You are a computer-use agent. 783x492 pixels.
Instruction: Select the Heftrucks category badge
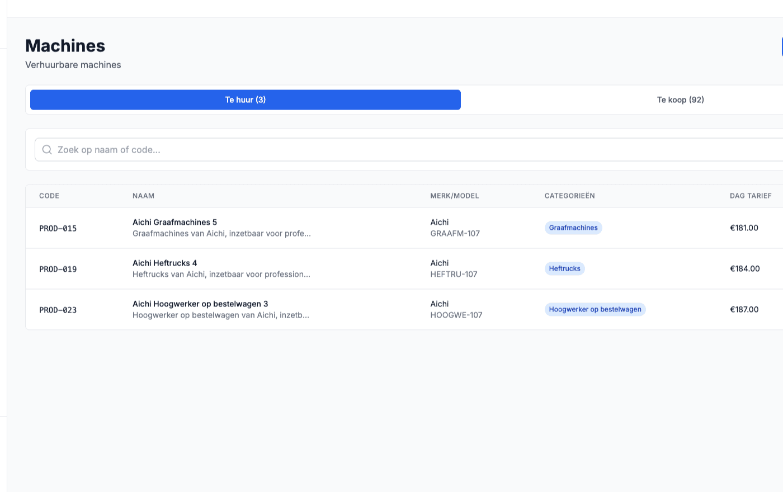click(564, 268)
